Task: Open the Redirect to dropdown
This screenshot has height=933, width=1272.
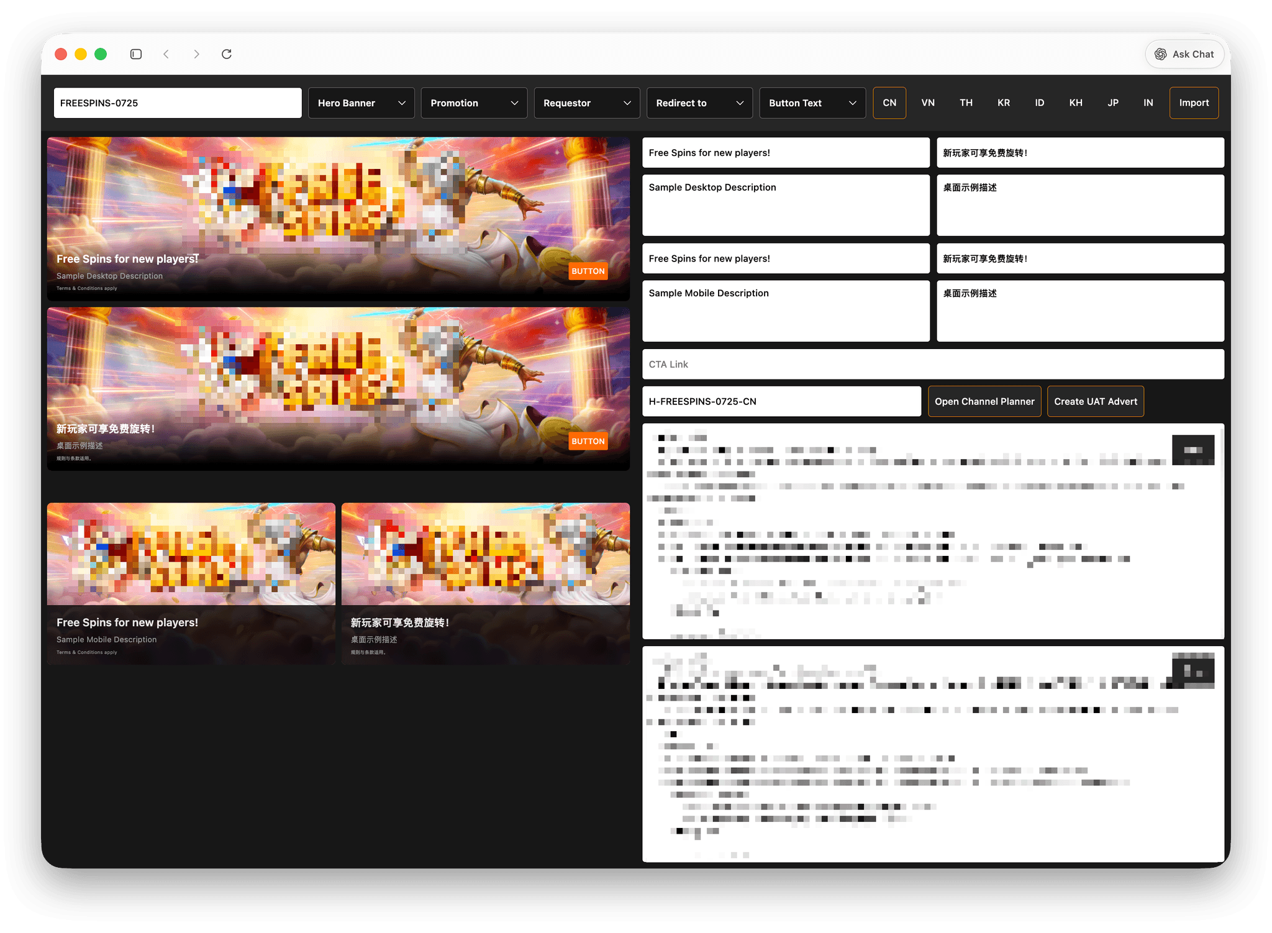Action: 699,103
